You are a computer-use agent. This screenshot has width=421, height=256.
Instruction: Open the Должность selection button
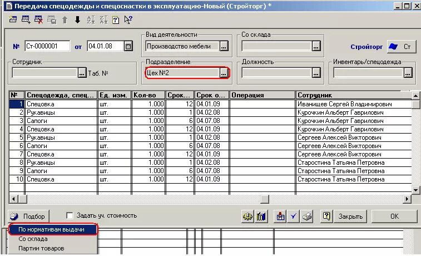pos(316,73)
